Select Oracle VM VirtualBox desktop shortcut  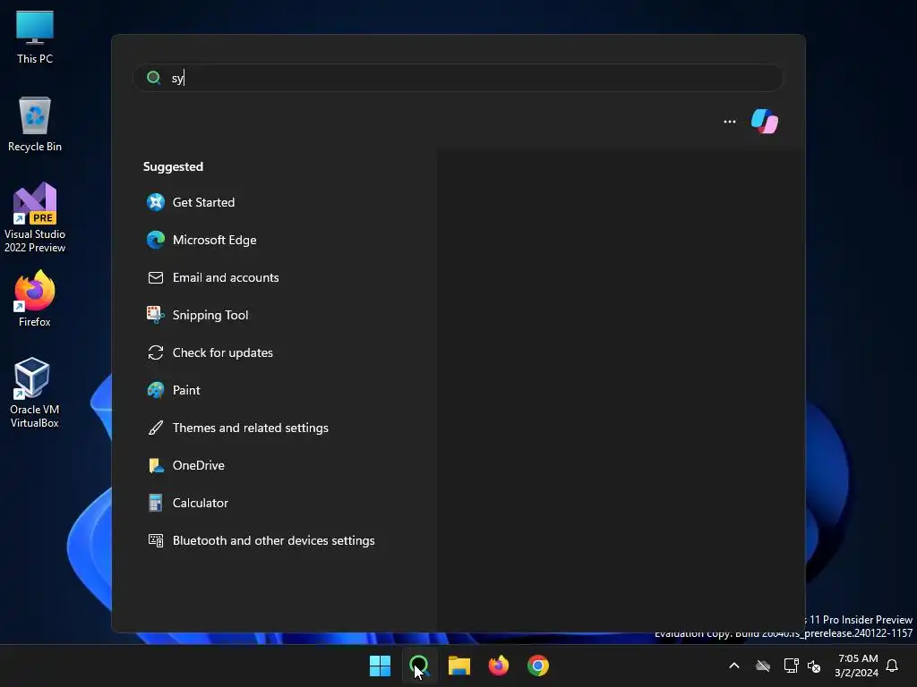pos(35,393)
